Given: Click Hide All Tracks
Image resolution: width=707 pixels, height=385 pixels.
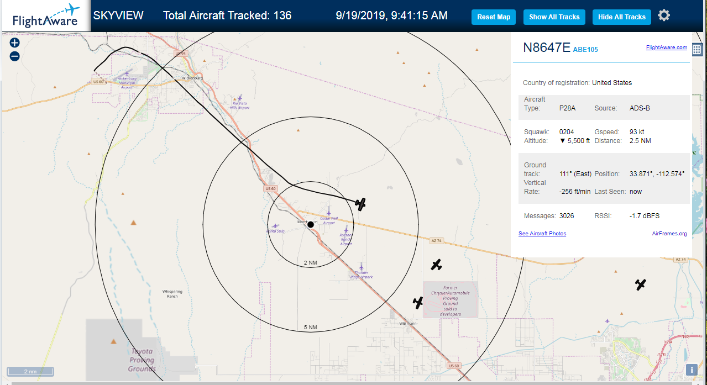Looking at the screenshot, I should point(622,17).
